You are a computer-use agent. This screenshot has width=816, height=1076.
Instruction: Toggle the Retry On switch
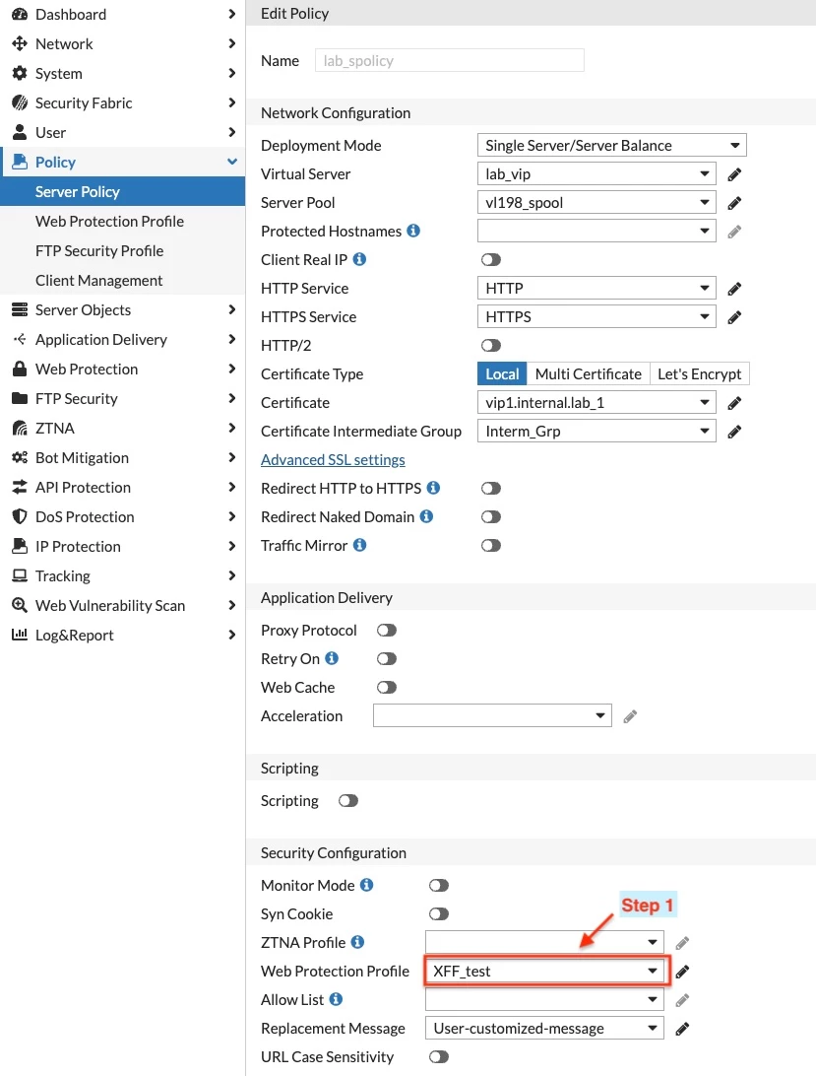387,659
